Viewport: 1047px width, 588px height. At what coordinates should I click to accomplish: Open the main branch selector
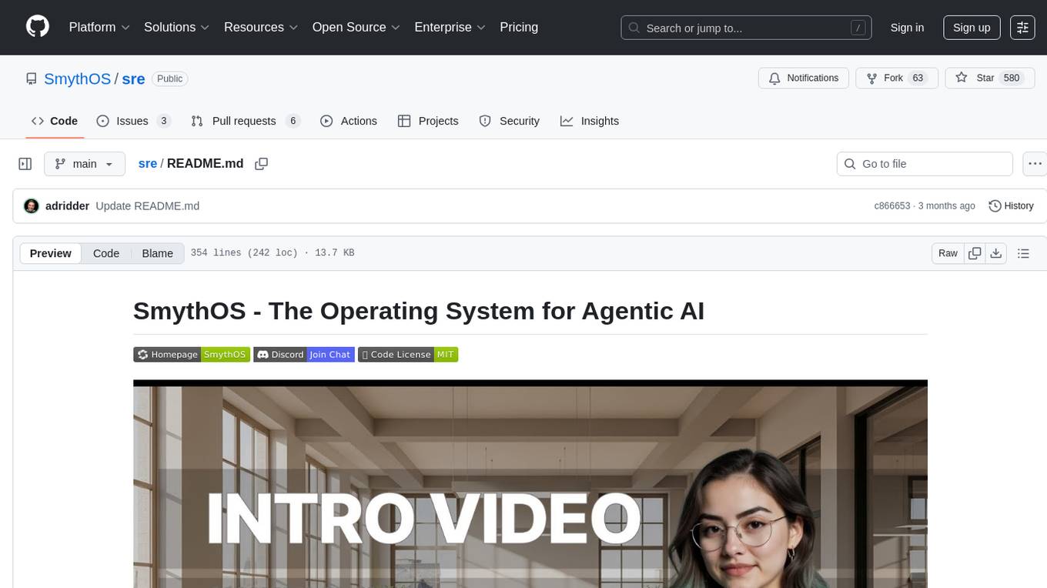click(85, 164)
